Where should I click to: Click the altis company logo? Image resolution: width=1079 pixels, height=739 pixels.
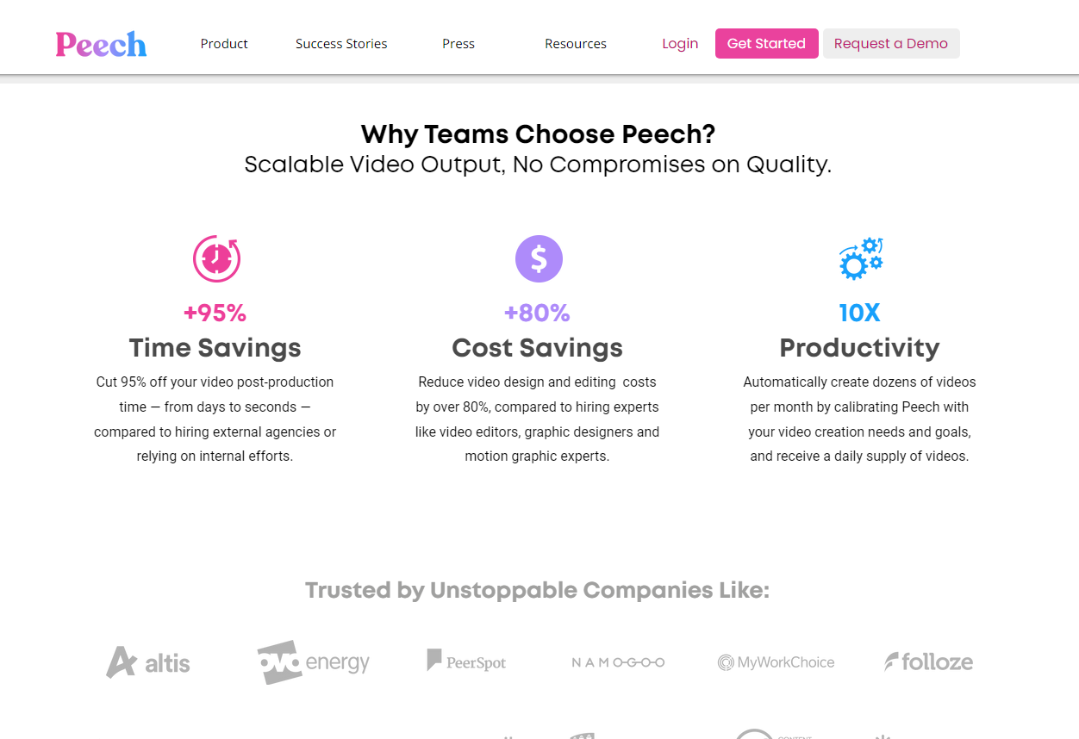click(148, 662)
